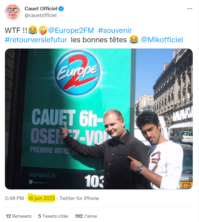View the 12 Retweets list
The image size is (199, 222).
19,216
